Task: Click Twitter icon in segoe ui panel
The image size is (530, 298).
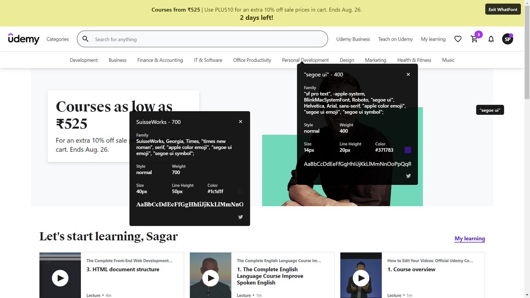Action: click(x=409, y=176)
